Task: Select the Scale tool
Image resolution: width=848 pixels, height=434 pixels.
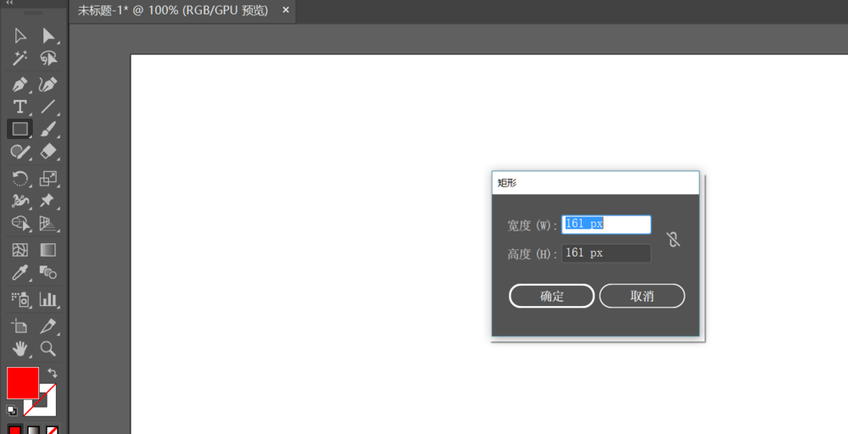Action: pyautogui.click(x=48, y=178)
